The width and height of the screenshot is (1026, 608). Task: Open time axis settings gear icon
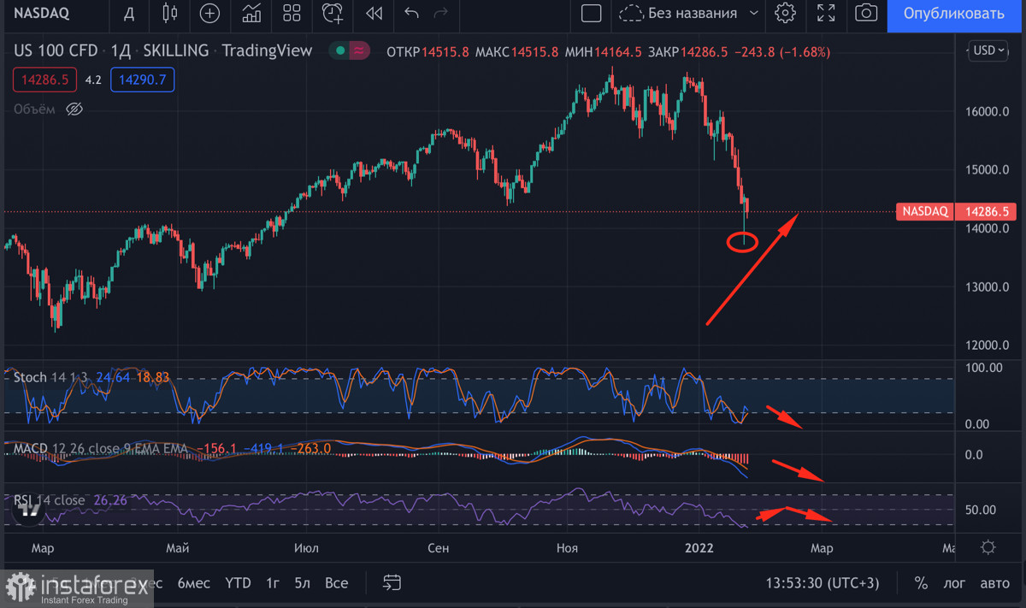pos(988,547)
